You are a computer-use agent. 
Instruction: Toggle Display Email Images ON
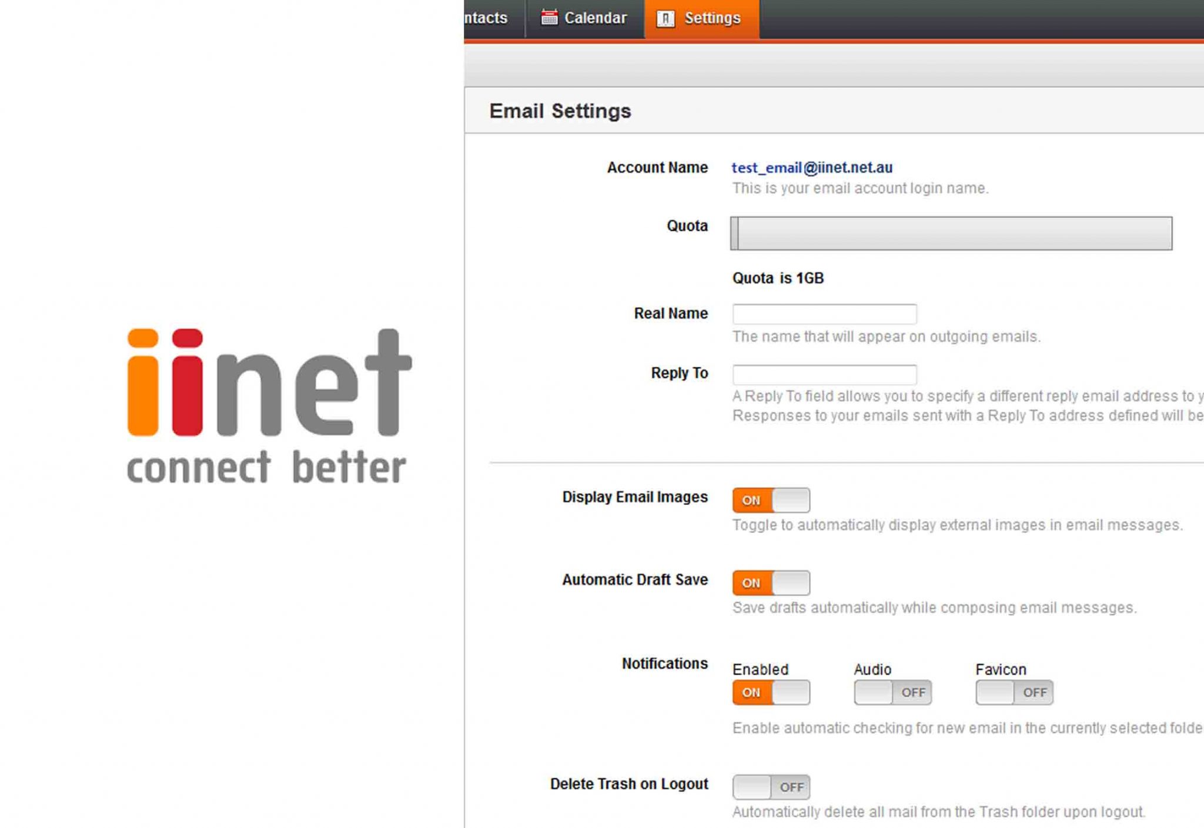(x=770, y=499)
